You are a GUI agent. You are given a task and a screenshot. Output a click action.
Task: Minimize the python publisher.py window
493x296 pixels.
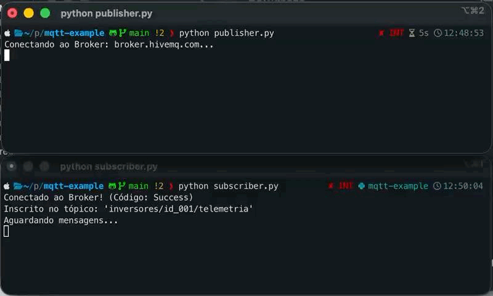28,13
